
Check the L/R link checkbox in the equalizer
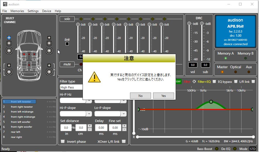(x=253, y=82)
